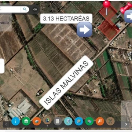Open the brown measurement ruler widget

click(110, 121)
